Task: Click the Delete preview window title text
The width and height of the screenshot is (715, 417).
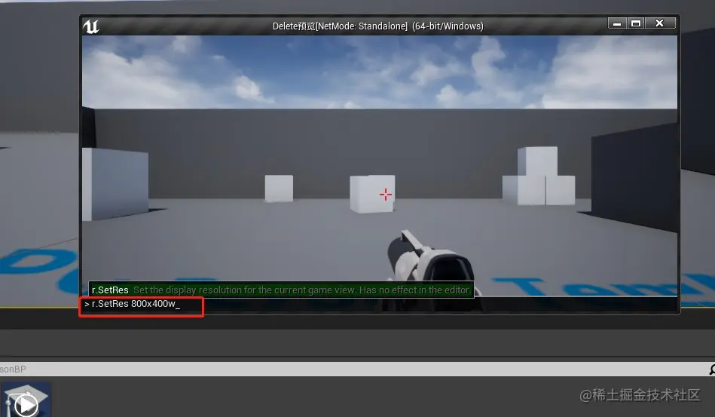Action: tap(378, 26)
